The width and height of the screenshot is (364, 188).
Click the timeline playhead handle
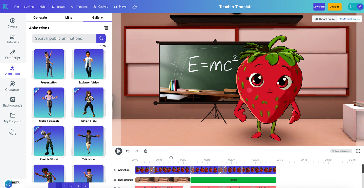click(171, 158)
